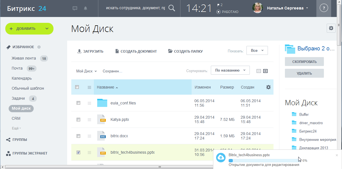Click the bitrix.docx DOC file icon
The height and width of the screenshot is (169, 342).
101,136
